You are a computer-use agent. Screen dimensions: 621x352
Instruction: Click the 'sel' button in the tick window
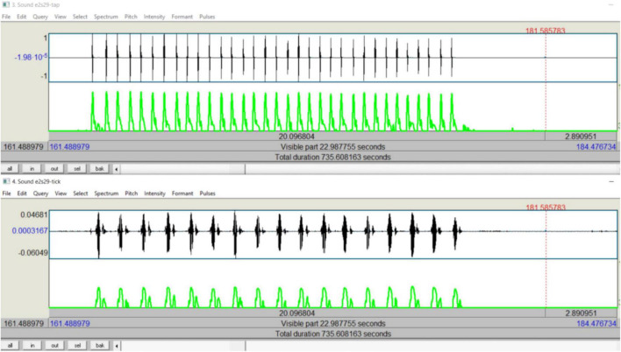click(77, 345)
